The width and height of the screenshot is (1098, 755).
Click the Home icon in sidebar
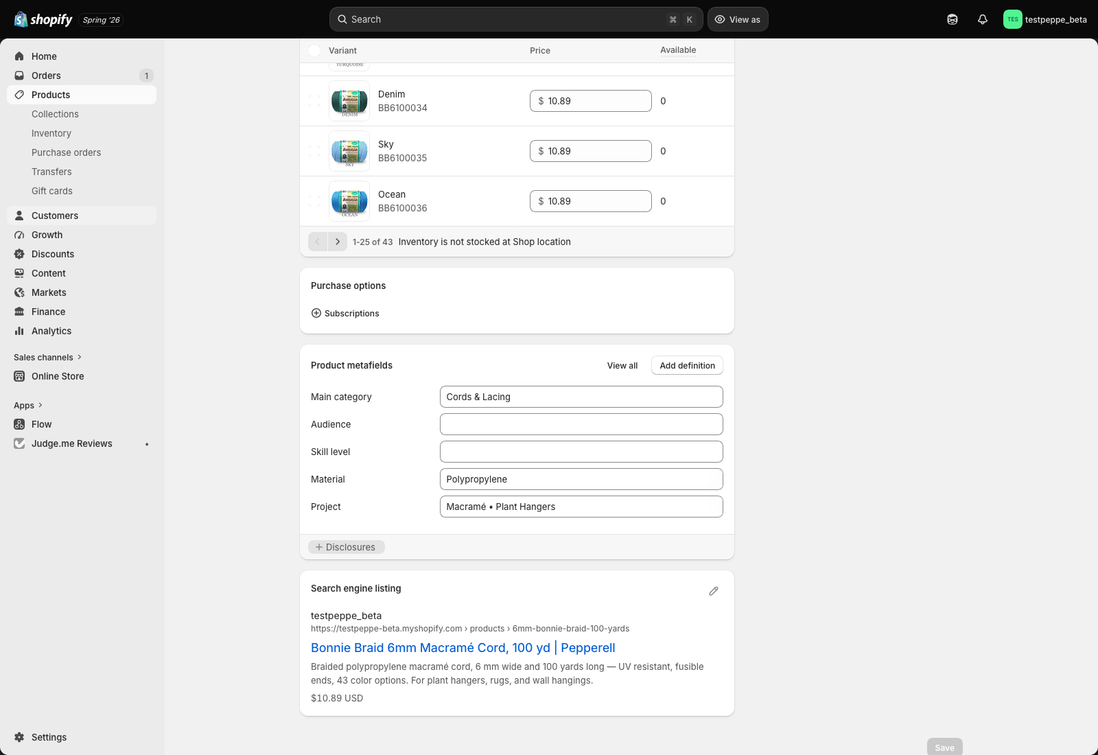pos(19,56)
